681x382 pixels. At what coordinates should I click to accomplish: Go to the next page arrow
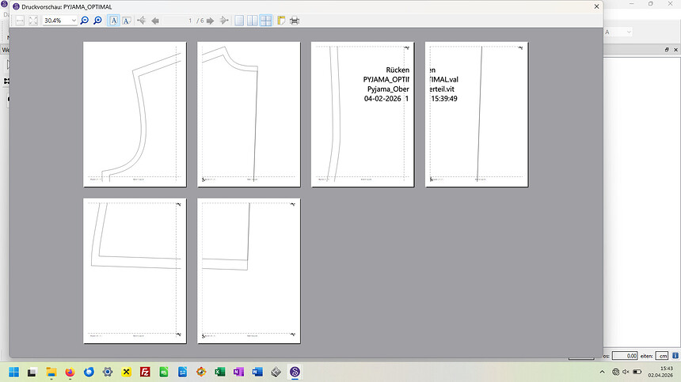coord(212,20)
